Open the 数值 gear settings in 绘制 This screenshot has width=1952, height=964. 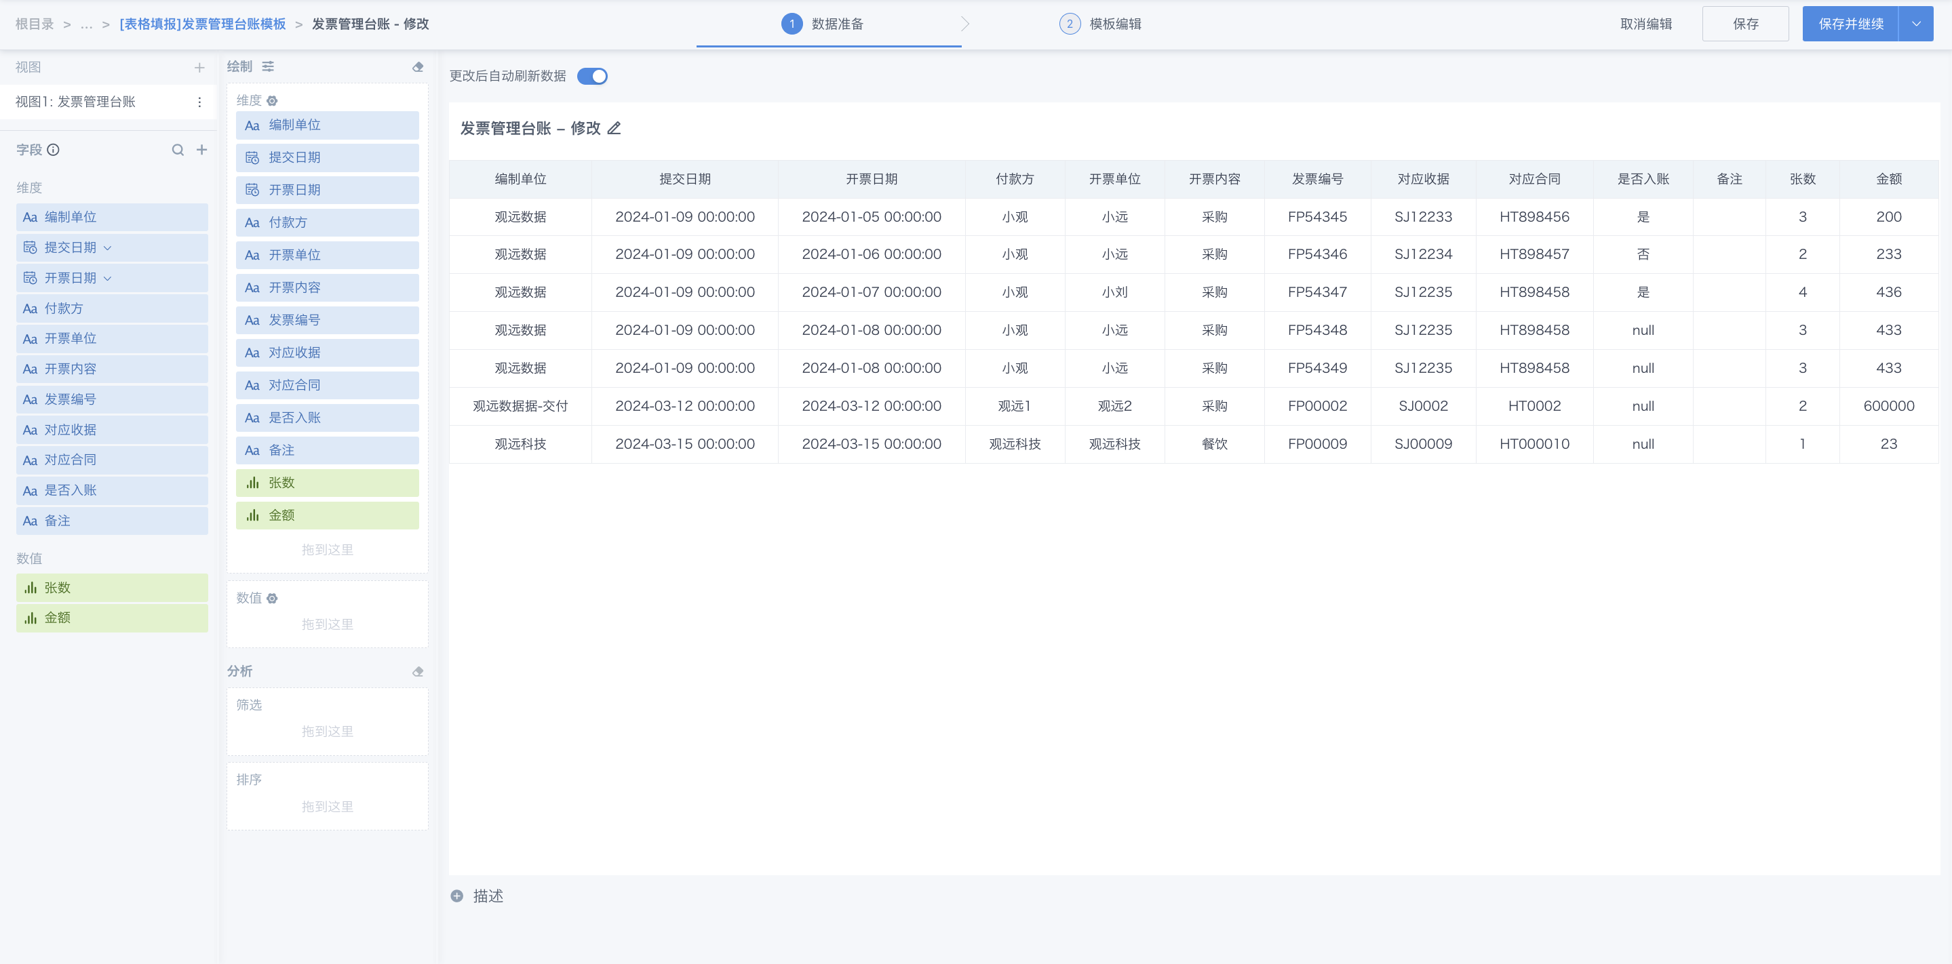click(x=272, y=598)
